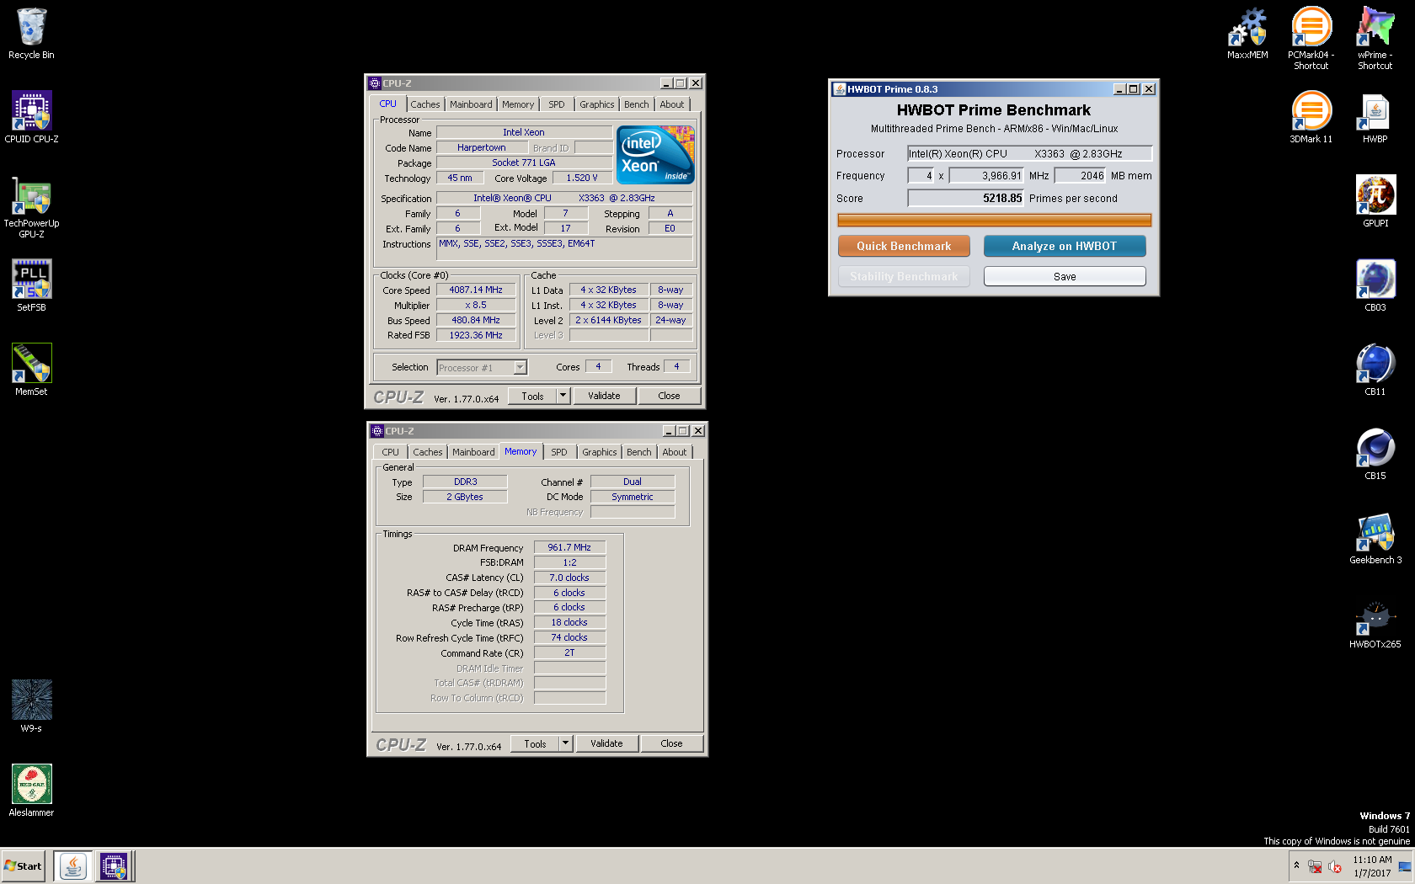Select the W9-s desktop icon
The height and width of the screenshot is (884, 1415).
click(x=31, y=706)
